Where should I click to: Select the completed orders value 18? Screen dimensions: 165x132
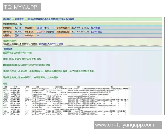[38, 35]
